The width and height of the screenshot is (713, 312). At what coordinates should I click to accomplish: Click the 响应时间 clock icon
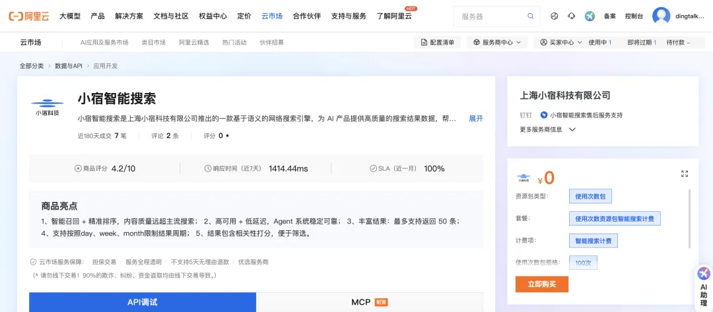coord(209,168)
